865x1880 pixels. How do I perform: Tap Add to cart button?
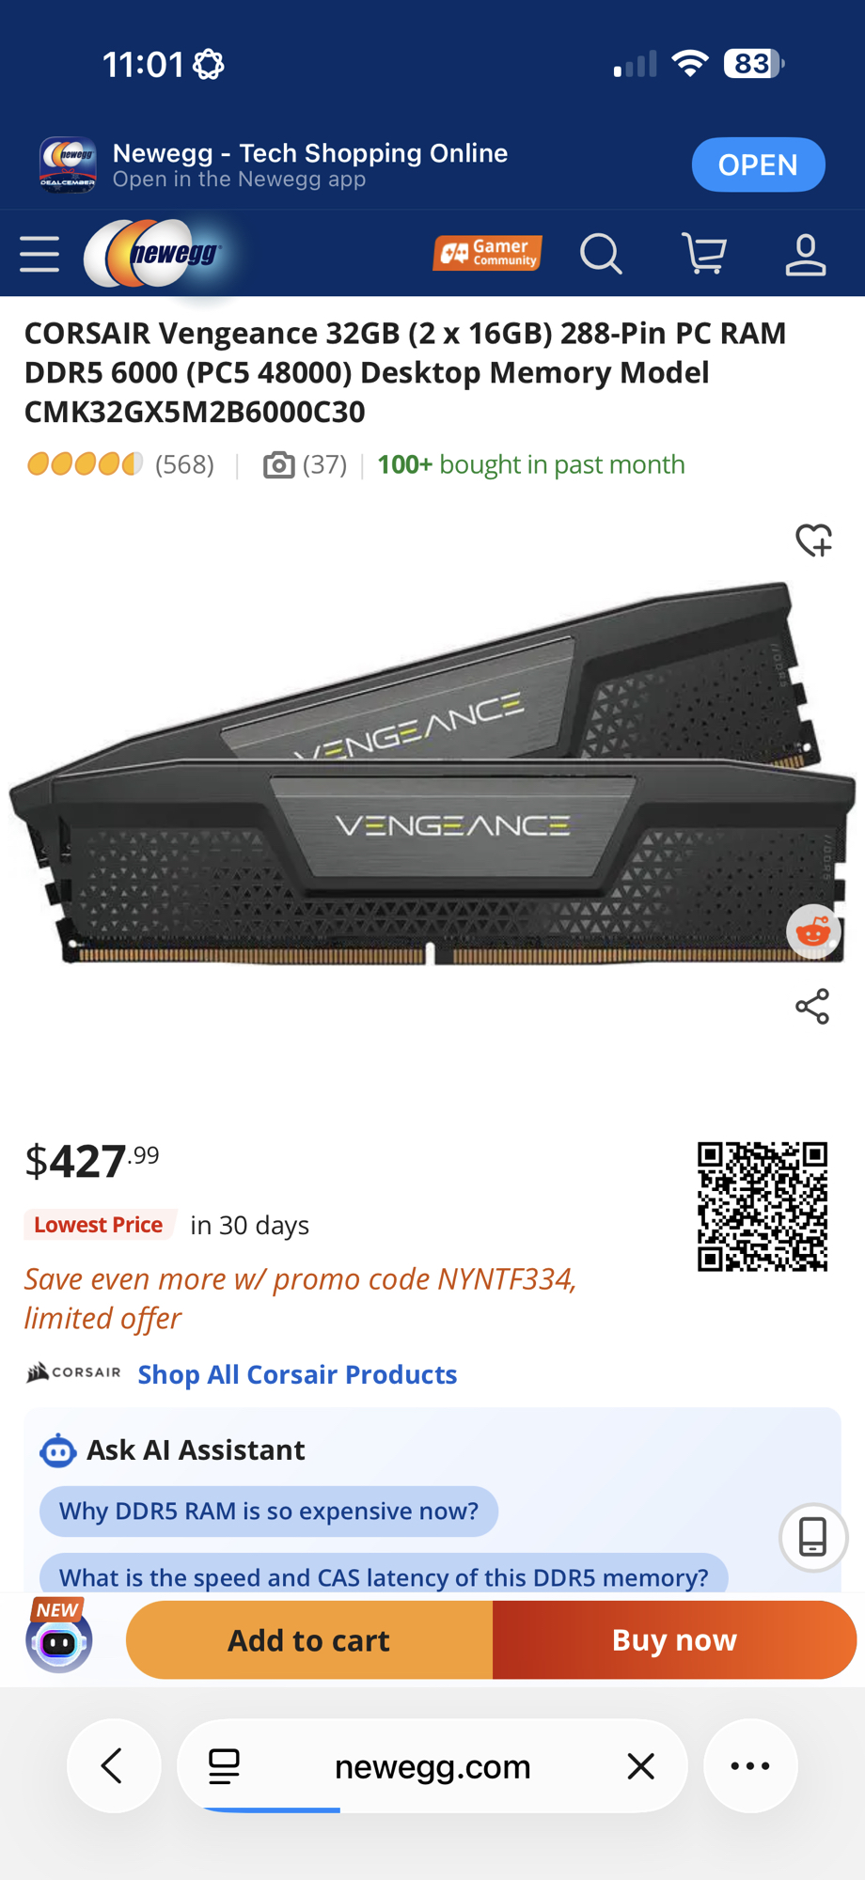(309, 1640)
